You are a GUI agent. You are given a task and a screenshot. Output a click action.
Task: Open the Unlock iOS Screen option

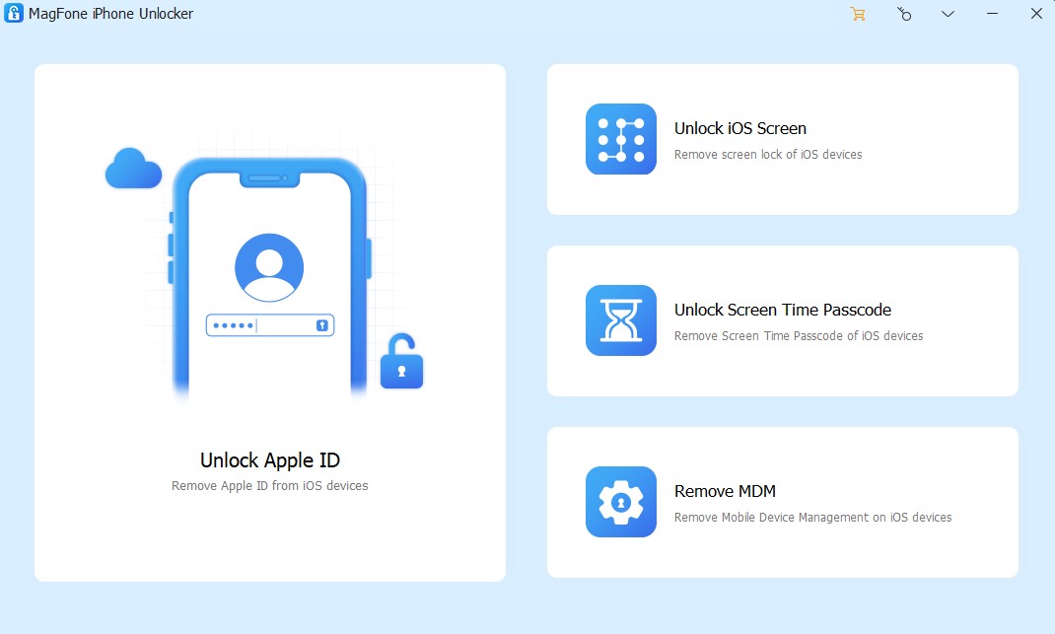(739, 128)
